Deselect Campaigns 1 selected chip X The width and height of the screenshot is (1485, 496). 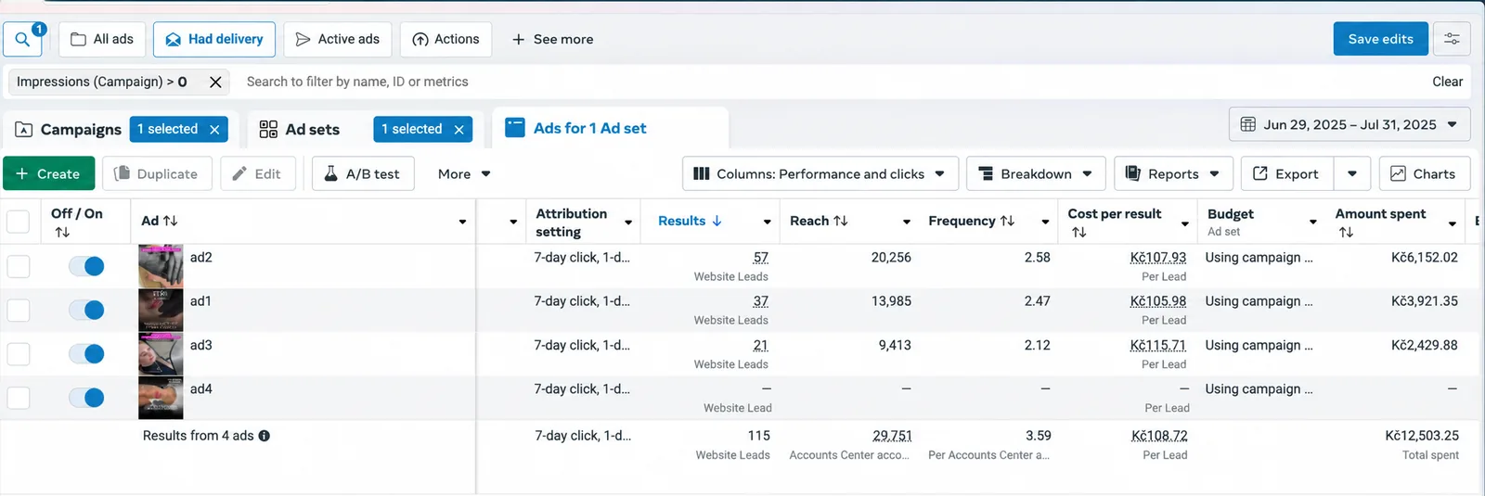pyautogui.click(x=214, y=130)
